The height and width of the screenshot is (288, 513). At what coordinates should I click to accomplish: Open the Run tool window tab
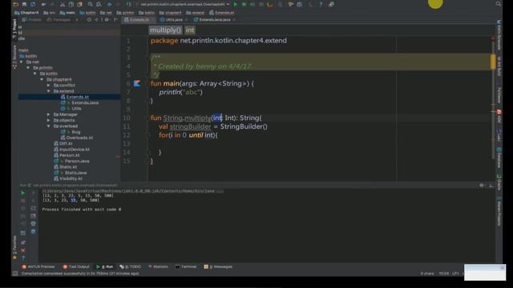[105, 266]
